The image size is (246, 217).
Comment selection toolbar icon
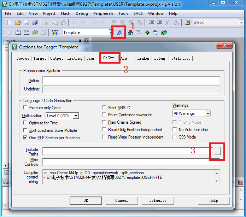168,23
